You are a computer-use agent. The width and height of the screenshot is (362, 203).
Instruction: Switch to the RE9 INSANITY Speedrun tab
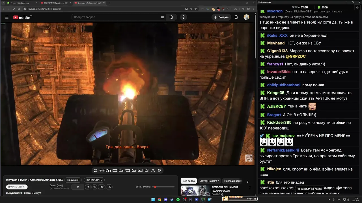(56, 3)
